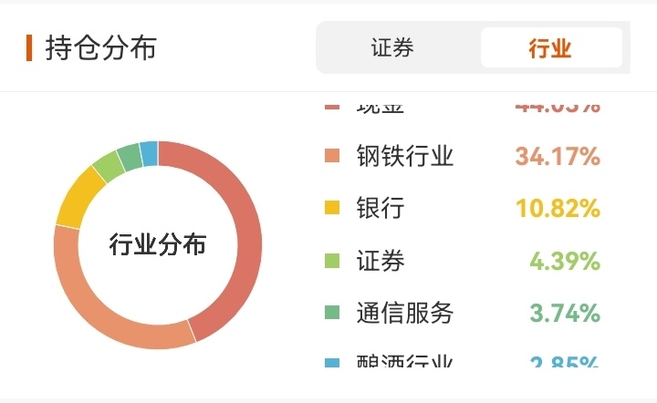Click the 银行 yellow color swatch

(332, 208)
